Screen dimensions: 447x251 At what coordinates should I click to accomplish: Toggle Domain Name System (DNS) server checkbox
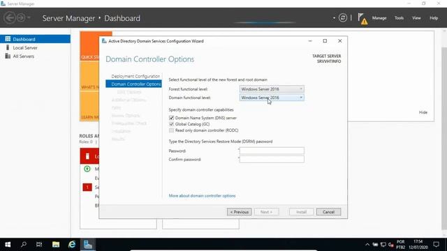point(171,118)
